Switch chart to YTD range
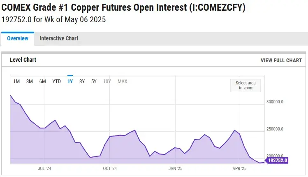This screenshot has height=177, width=308. (56, 81)
